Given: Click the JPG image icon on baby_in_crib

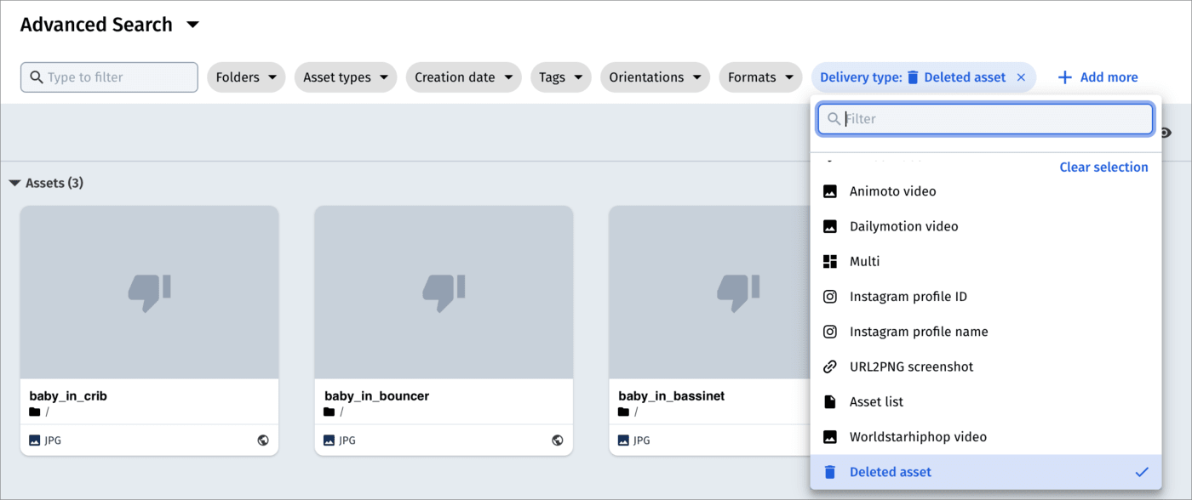Looking at the screenshot, I should pos(35,440).
